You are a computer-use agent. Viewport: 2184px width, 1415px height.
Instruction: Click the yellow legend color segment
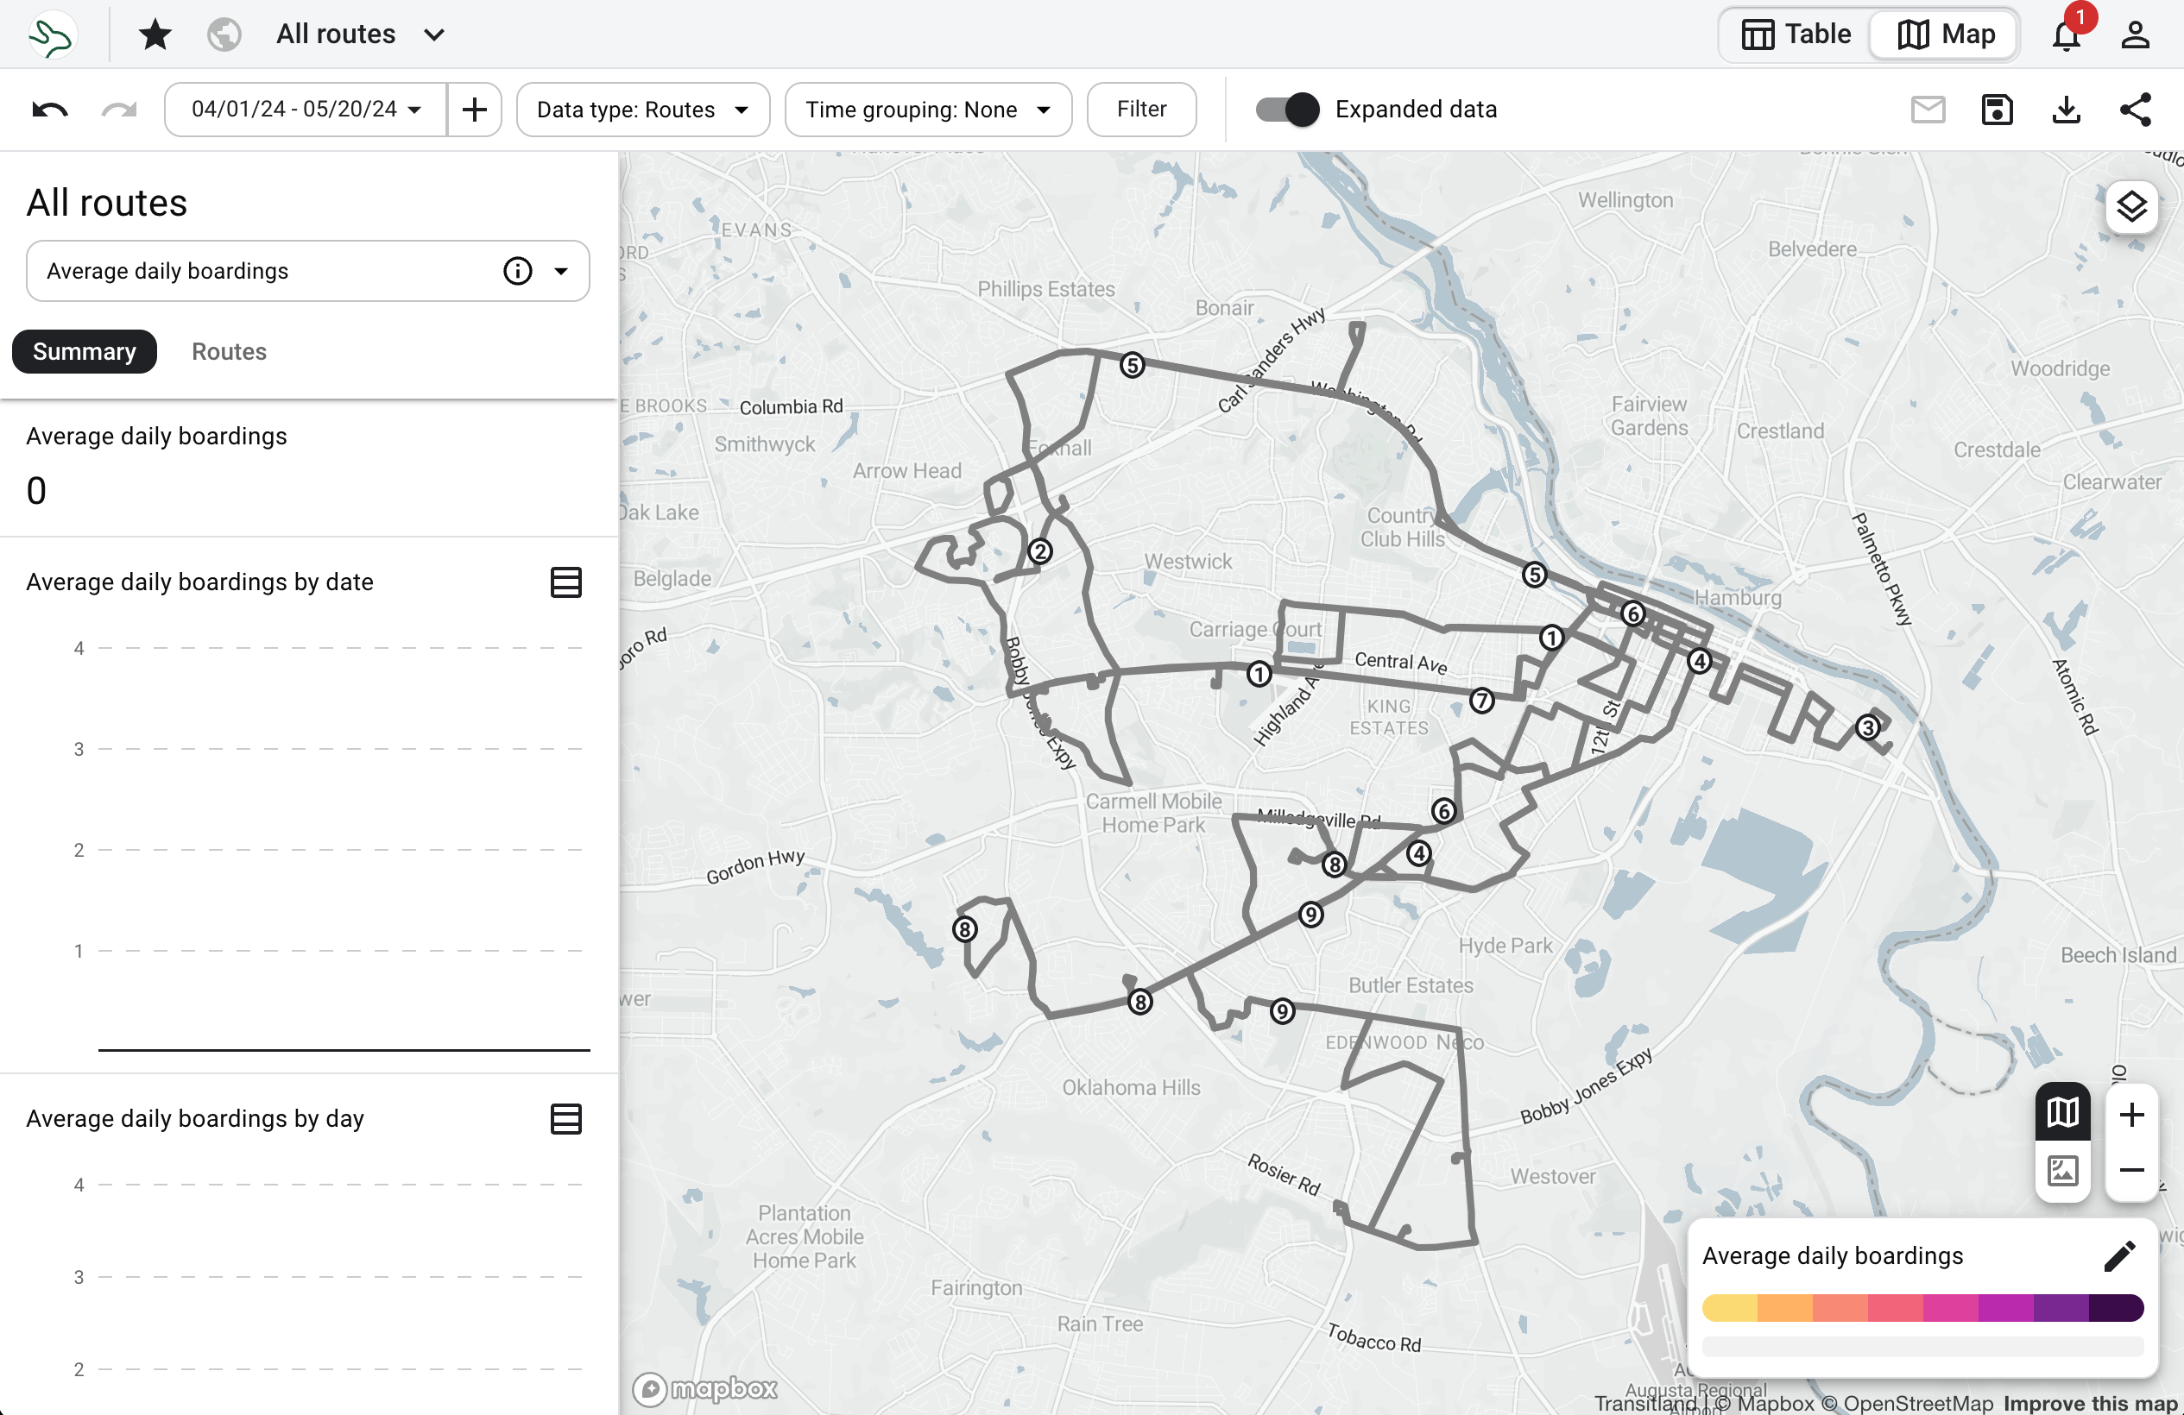coord(1729,1308)
